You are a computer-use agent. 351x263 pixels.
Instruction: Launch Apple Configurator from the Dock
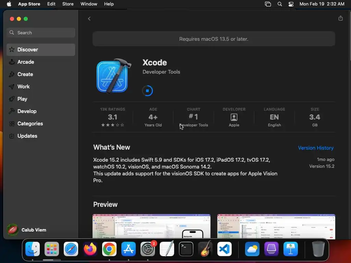[x=271, y=249]
